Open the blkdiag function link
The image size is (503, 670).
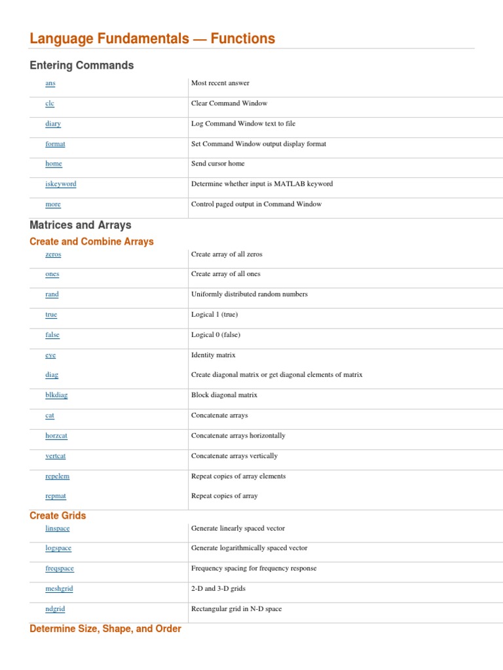point(56,396)
